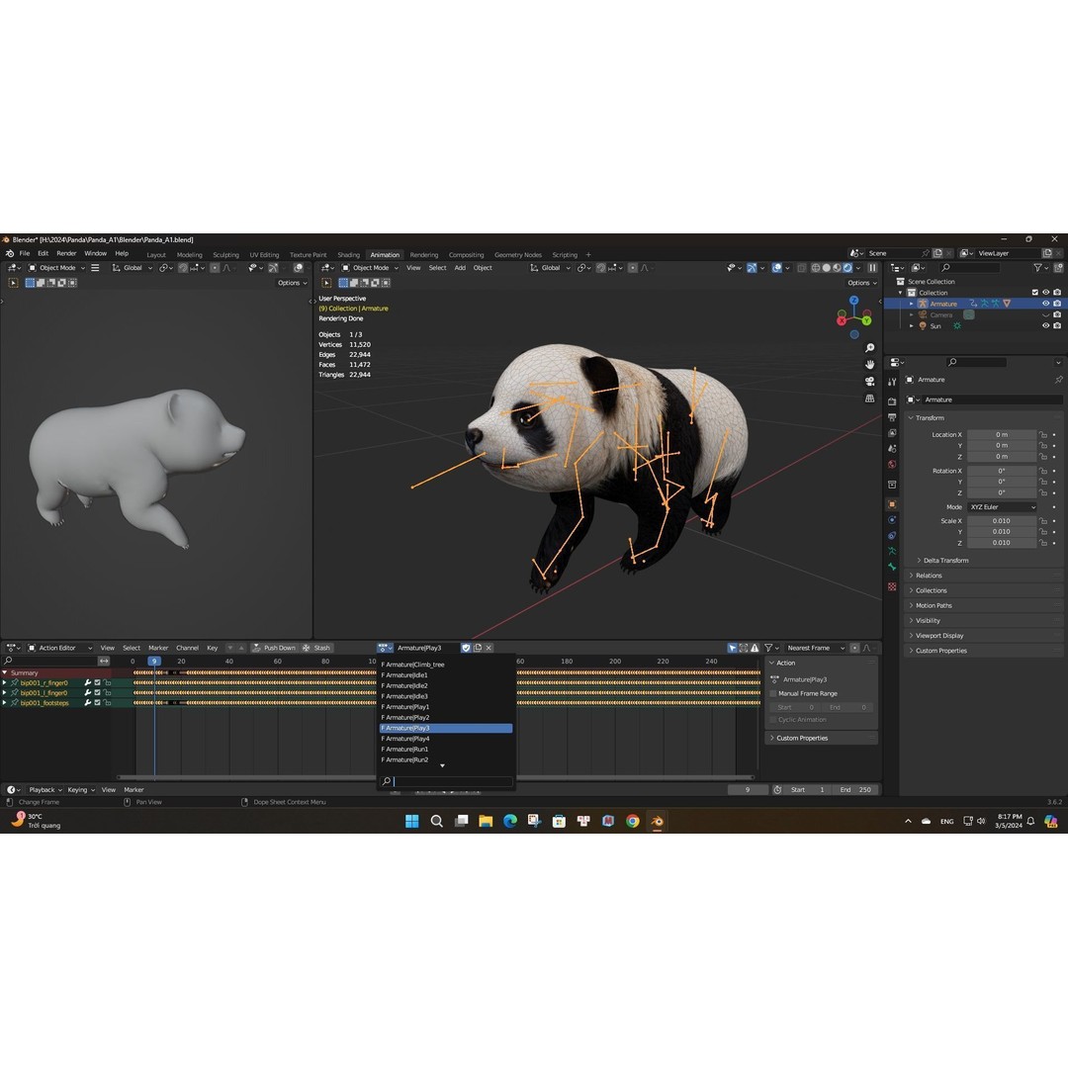This screenshot has width=1068, height=1068.
Task: Click the End frame 250 field
Action: [x=855, y=789]
